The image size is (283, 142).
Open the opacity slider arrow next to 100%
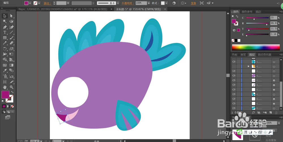point(149,3)
